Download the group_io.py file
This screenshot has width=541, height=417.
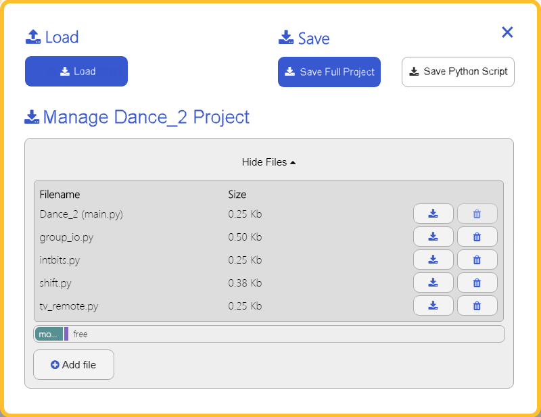coord(433,237)
